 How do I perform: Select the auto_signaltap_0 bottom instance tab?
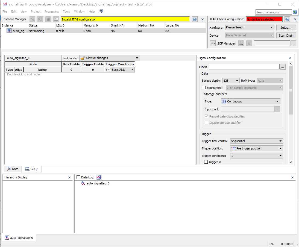[19, 238]
